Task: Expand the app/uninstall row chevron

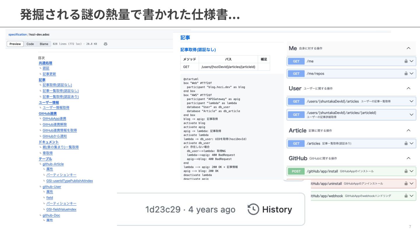Action: click(x=412, y=184)
